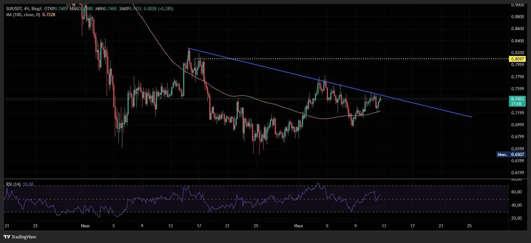Click the 0.8400 price axis label
Viewport: 531px width, 243px height.
click(x=518, y=41)
